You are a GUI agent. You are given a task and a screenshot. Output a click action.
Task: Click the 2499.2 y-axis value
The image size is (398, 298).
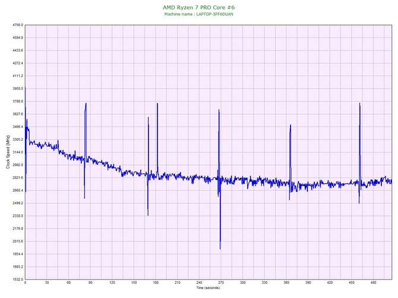[18, 203]
